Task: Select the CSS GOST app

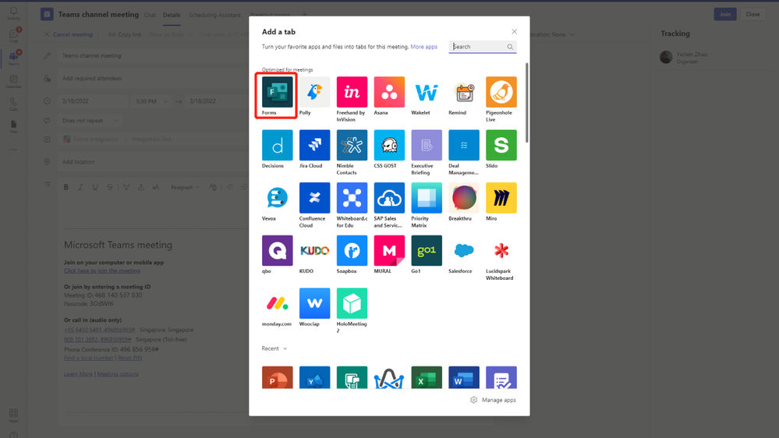Action: click(x=389, y=145)
